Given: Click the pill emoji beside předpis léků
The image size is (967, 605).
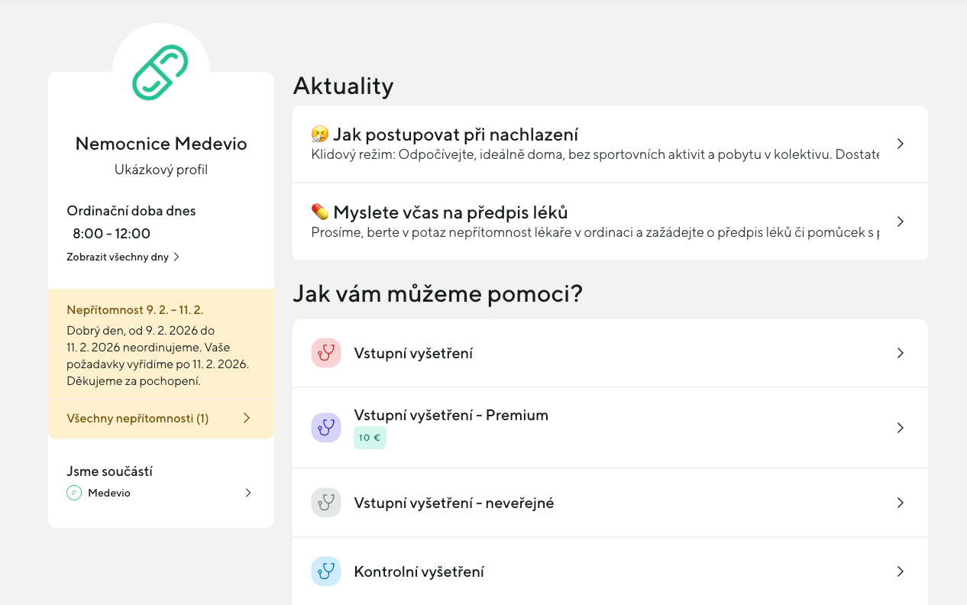Looking at the screenshot, I should coord(320,212).
